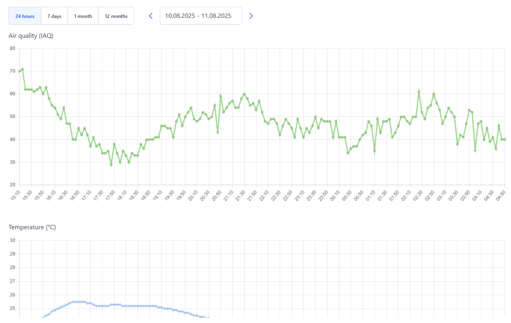Screen dimensions: 511x323
Task: Switch to the 7 days view
Action: pos(54,16)
